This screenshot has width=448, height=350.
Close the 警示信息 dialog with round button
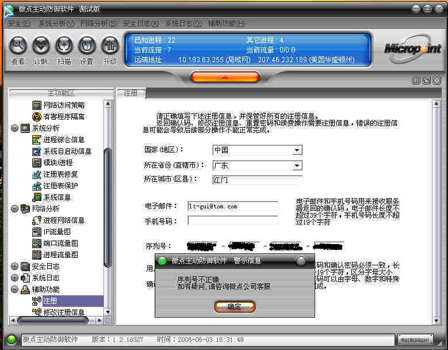pyautogui.click(x=301, y=261)
